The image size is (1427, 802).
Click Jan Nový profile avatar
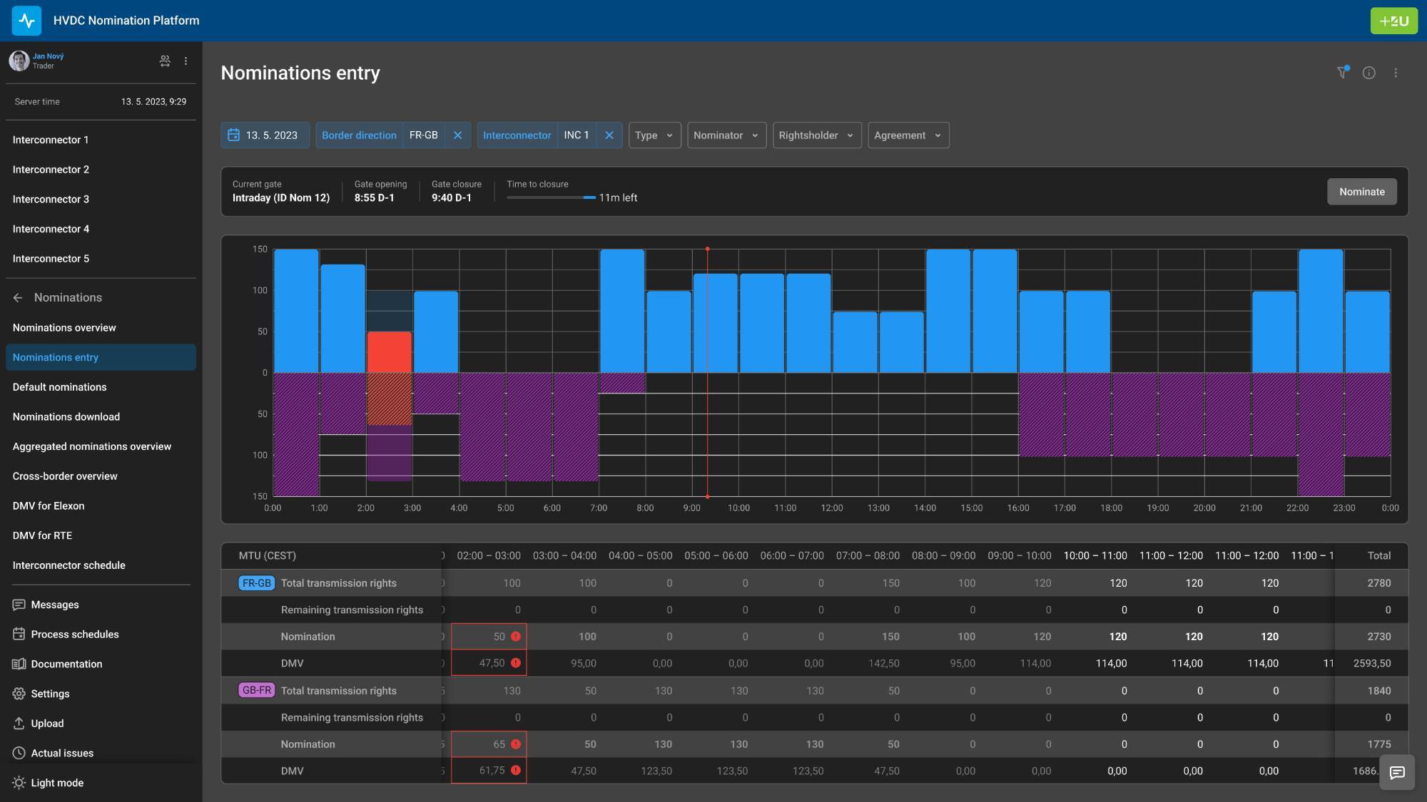(x=19, y=61)
